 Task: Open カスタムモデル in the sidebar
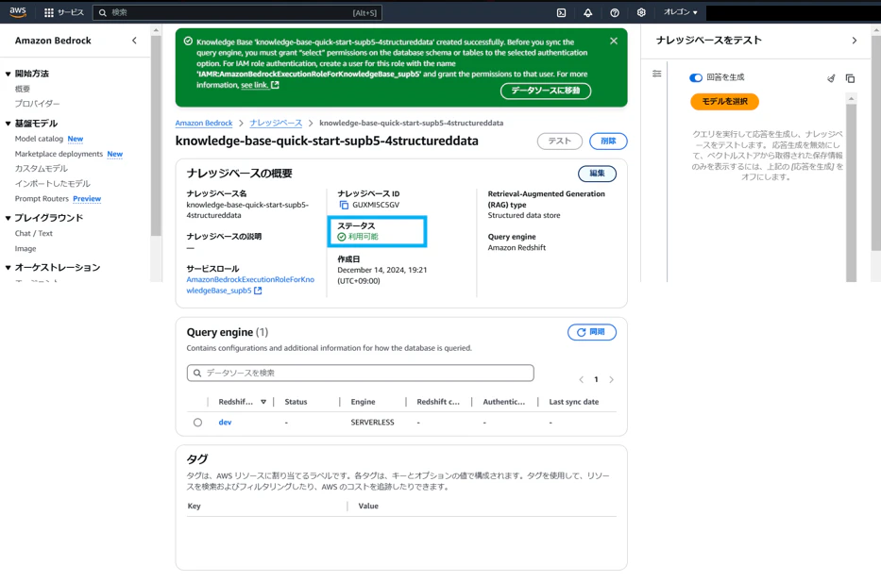click(41, 168)
